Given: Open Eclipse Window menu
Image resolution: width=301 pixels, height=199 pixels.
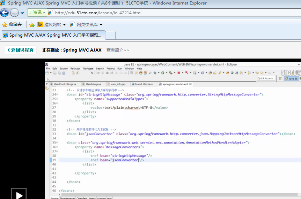Looking at the screenshot, I should click(129, 68).
